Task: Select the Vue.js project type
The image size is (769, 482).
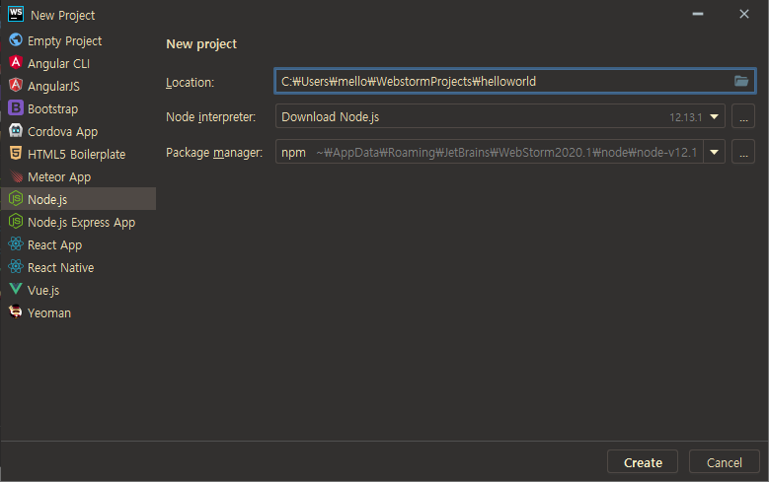Action: pos(78,290)
